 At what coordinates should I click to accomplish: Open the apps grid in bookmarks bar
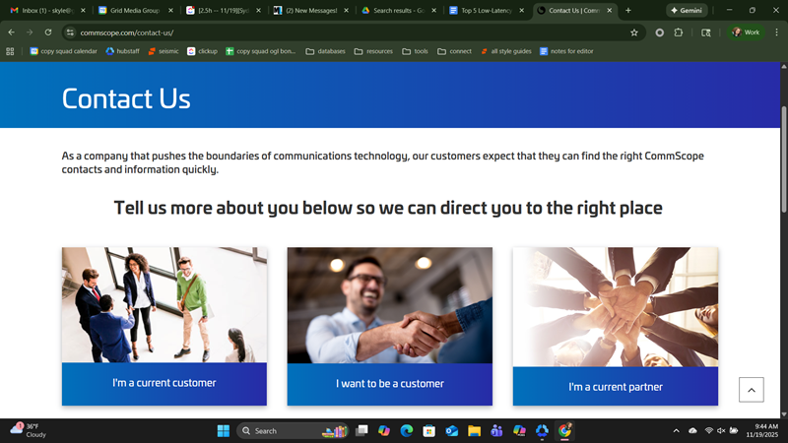(11, 51)
